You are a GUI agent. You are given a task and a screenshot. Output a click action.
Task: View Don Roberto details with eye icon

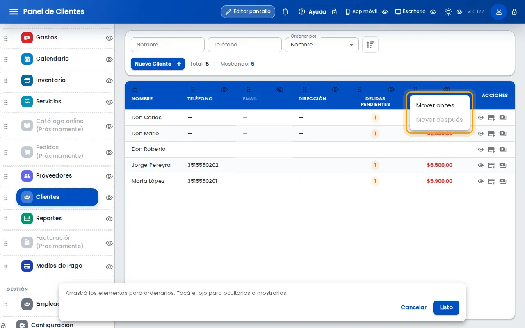(481, 150)
